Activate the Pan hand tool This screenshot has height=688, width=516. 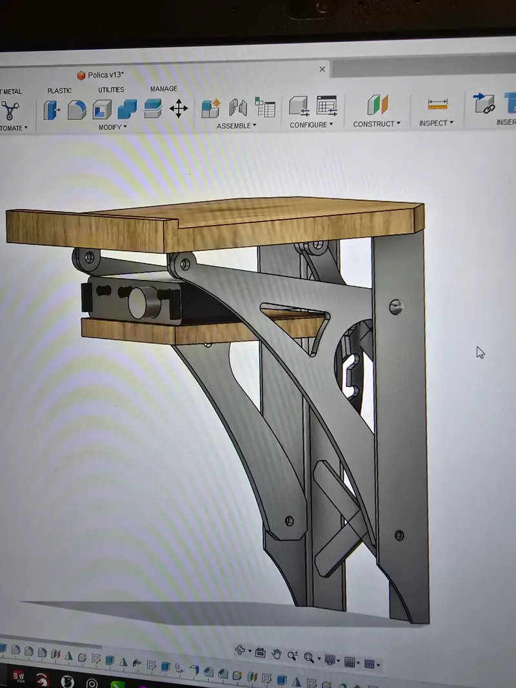pos(277,654)
